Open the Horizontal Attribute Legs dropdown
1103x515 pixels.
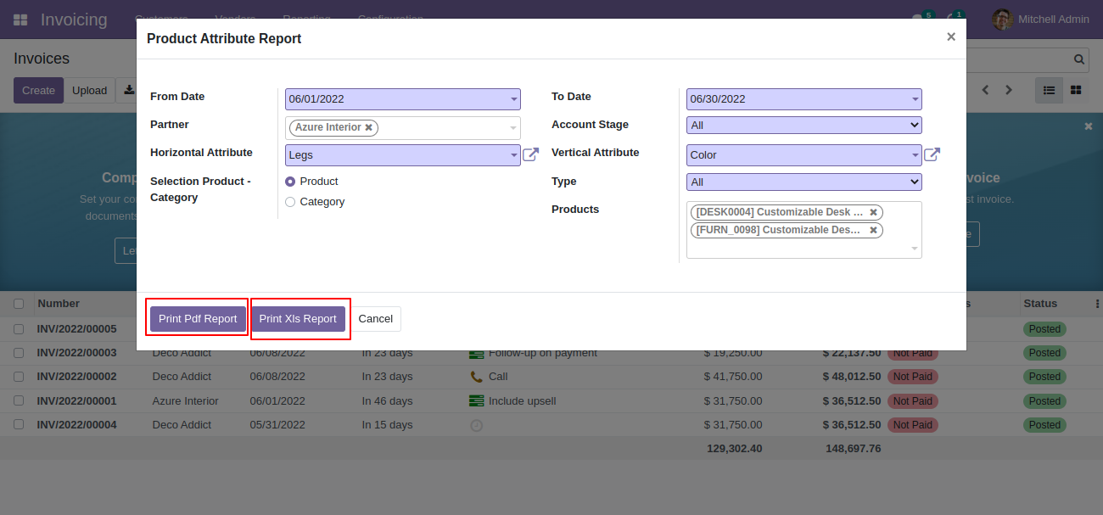tap(513, 155)
